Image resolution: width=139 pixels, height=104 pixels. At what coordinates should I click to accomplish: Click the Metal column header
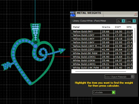76,27
